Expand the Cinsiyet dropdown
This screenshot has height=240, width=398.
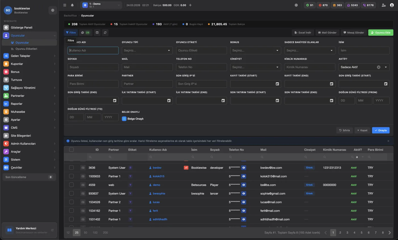pos(255,67)
